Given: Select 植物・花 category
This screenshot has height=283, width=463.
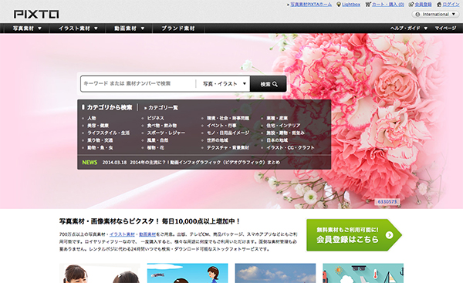Looking at the screenshot, I should [x=156, y=147].
